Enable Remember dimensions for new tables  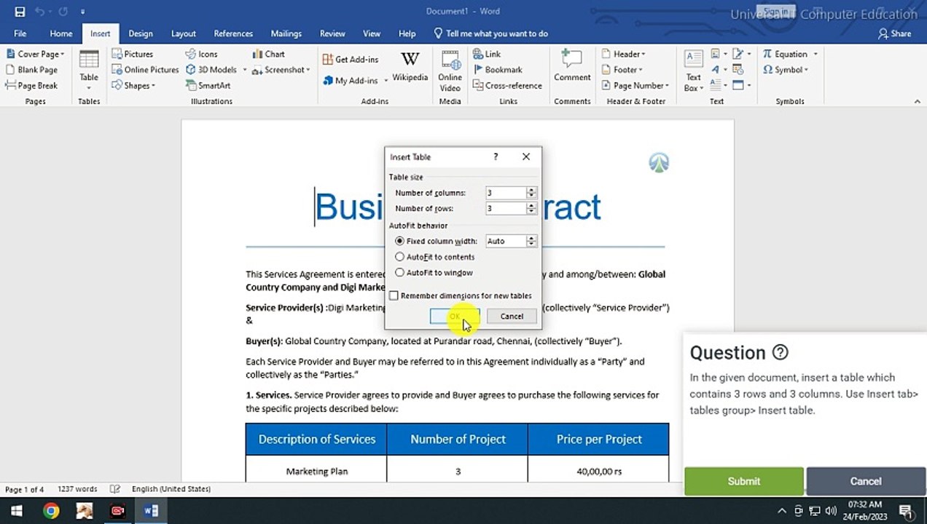pos(394,296)
